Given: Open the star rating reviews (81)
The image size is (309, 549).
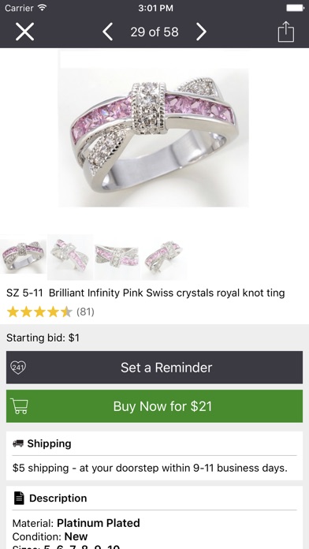Looking at the screenshot, I should pyautogui.click(x=50, y=312).
